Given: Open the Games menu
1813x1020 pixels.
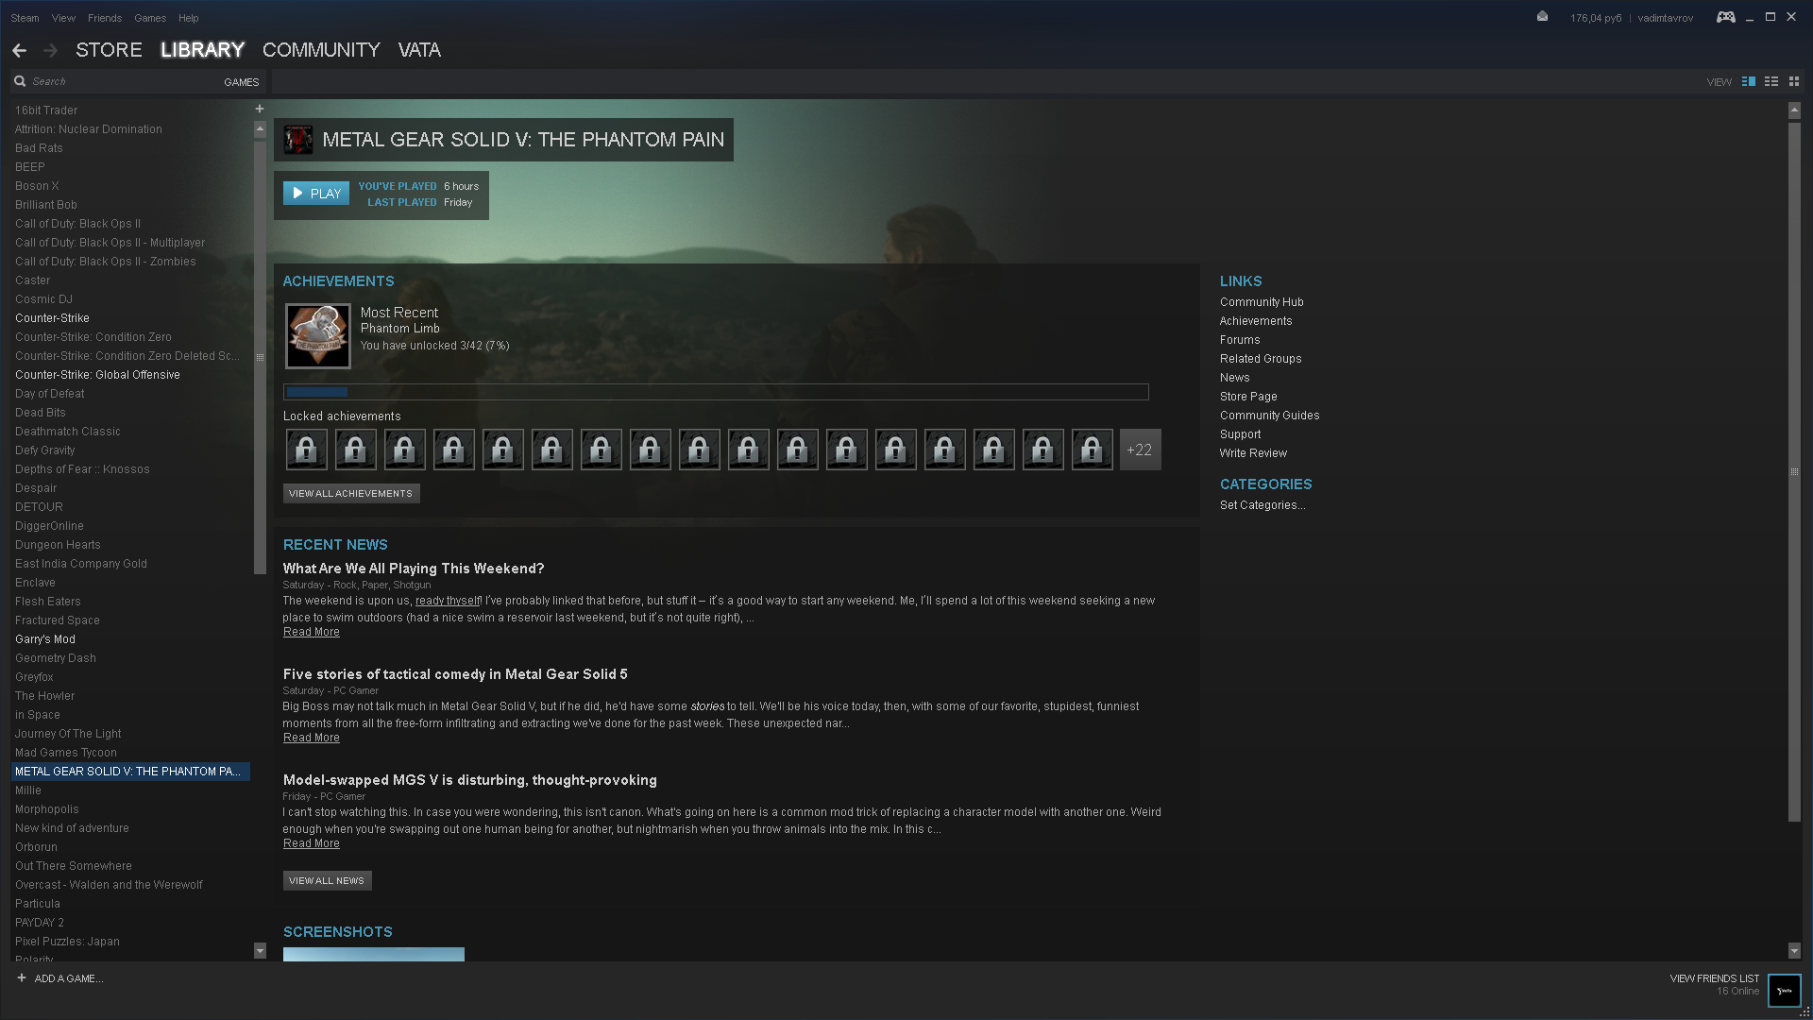Looking at the screenshot, I should (150, 18).
